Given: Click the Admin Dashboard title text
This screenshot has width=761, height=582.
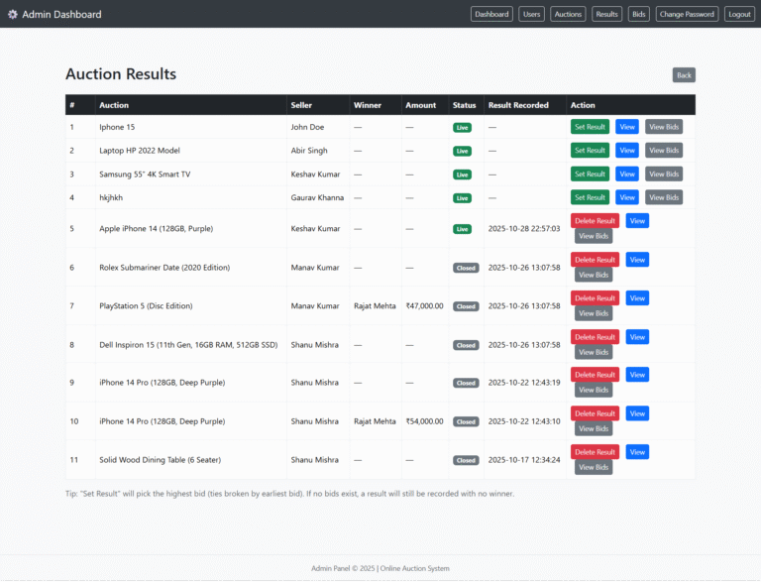Looking at the screenshot, I should [x=61, y=14].
